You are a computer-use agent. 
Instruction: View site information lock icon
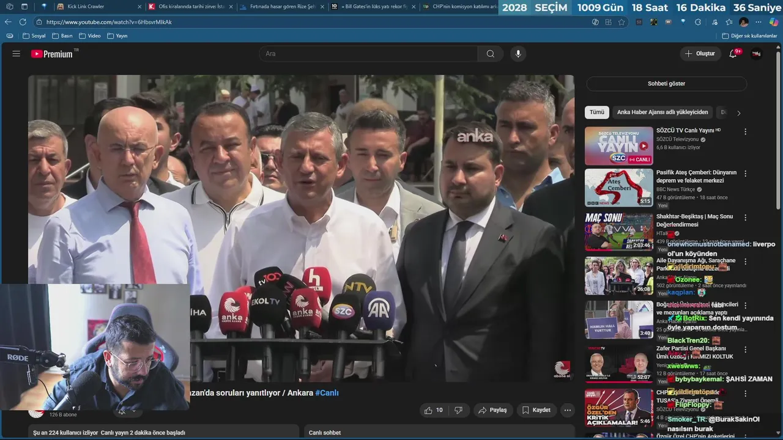click(x=39, y=22)
